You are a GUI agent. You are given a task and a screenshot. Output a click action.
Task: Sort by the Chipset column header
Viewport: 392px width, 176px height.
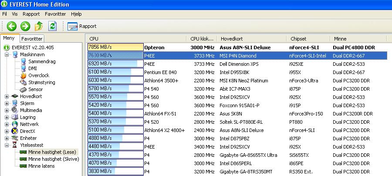308,39
